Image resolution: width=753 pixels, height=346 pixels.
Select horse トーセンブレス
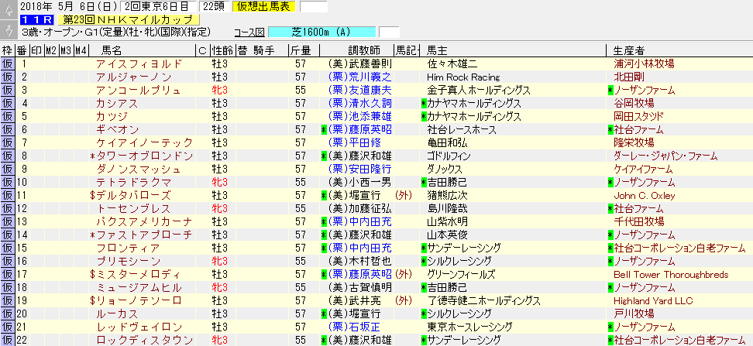coord(133,209)
